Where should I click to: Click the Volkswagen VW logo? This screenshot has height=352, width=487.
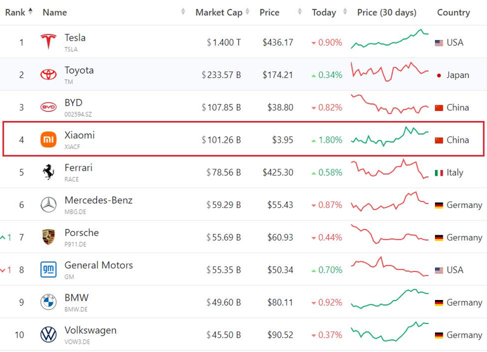click(x=48, y=335)
